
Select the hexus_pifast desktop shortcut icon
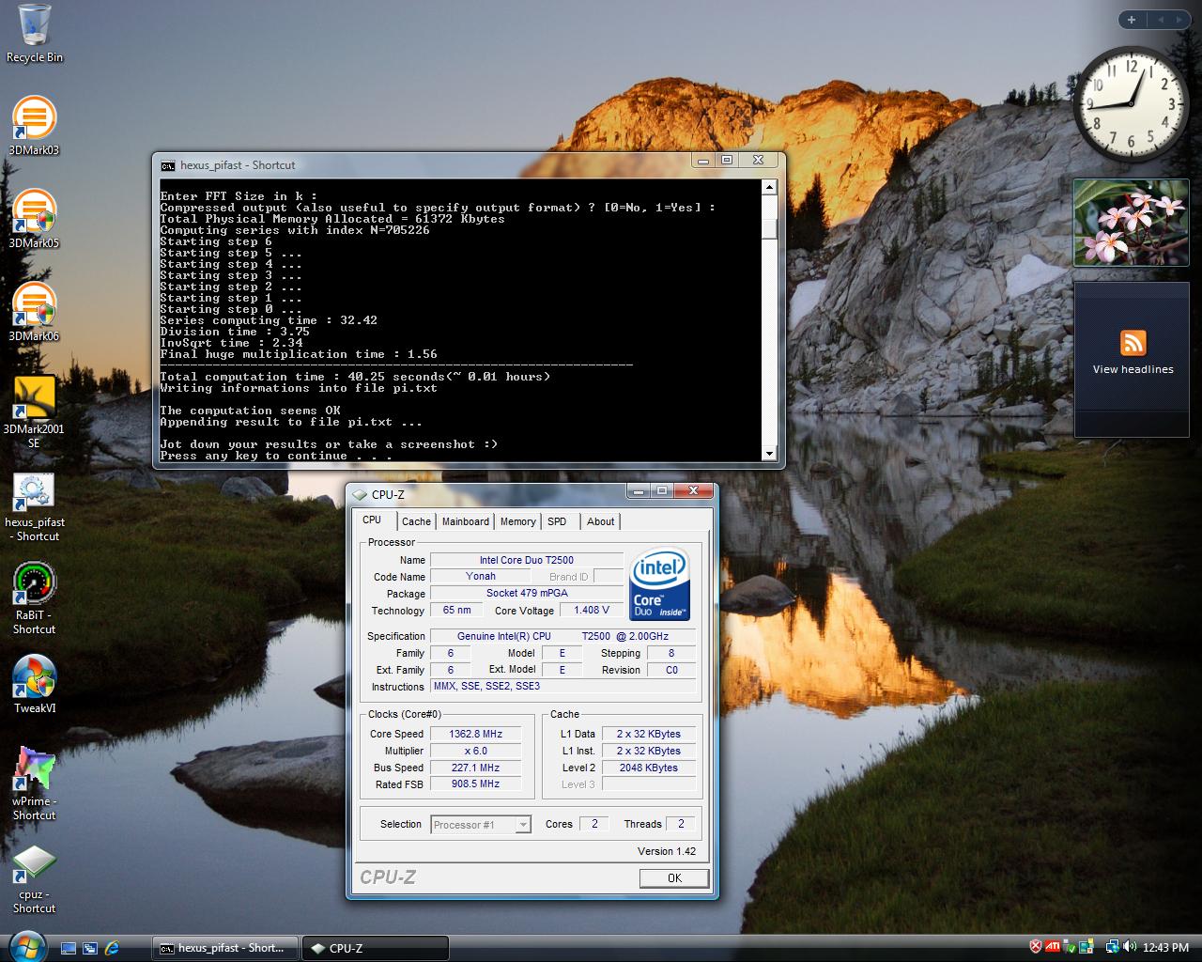[x=34, y=491]
